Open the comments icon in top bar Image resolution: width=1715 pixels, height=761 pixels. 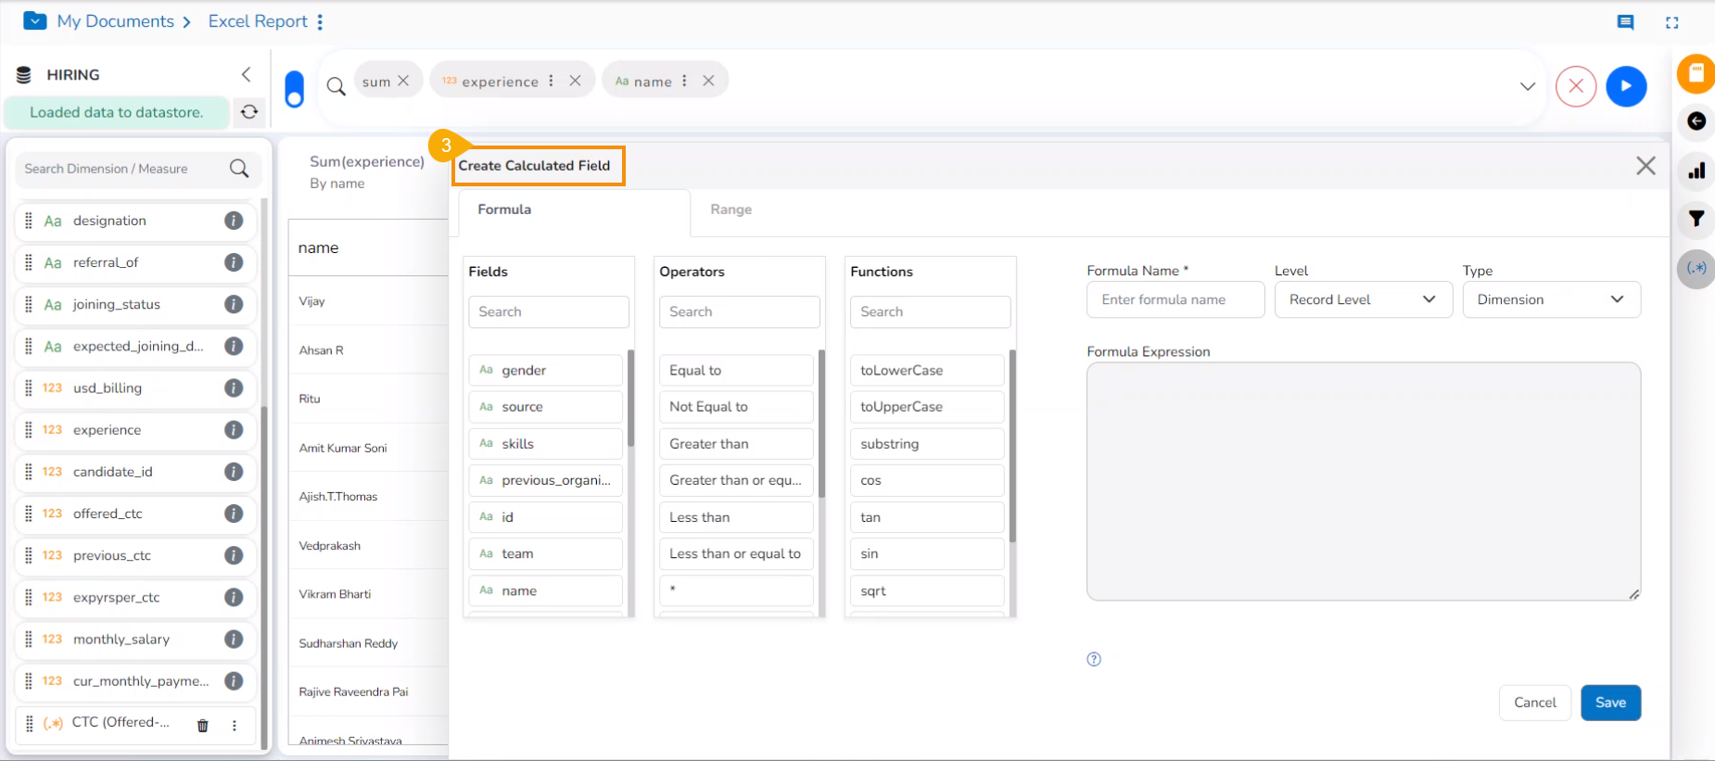point(1625,22)
